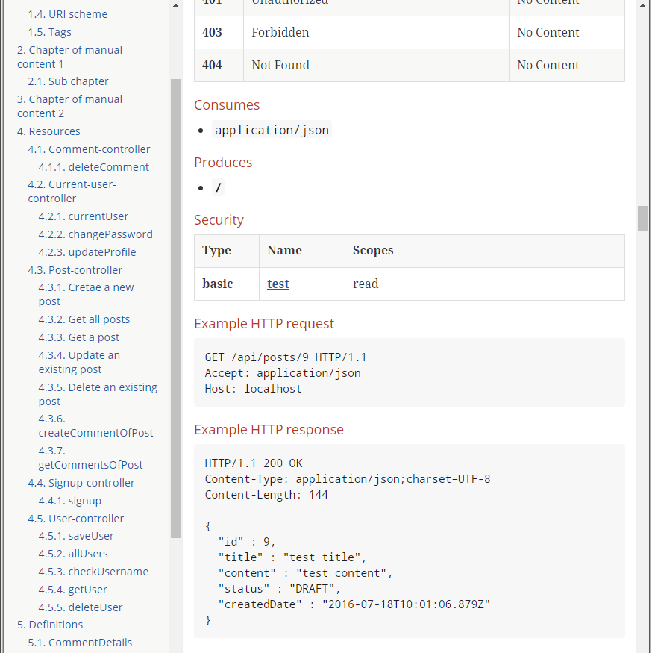Select 4.3.7. getCommentsOfPost entry
The height and width of the screenshot is (653, 652).
coord(91,457)
